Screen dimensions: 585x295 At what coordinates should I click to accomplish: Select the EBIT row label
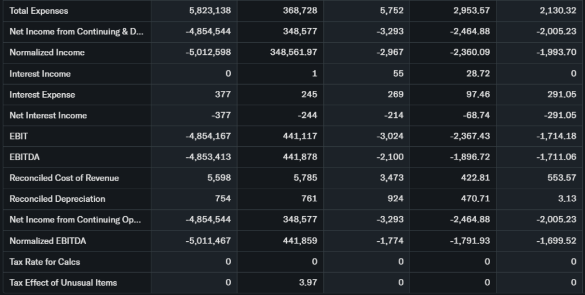(19, 136)
